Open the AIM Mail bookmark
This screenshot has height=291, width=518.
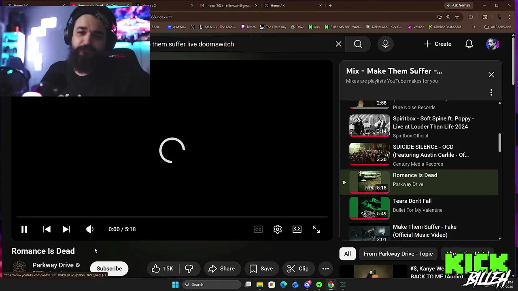176,27
